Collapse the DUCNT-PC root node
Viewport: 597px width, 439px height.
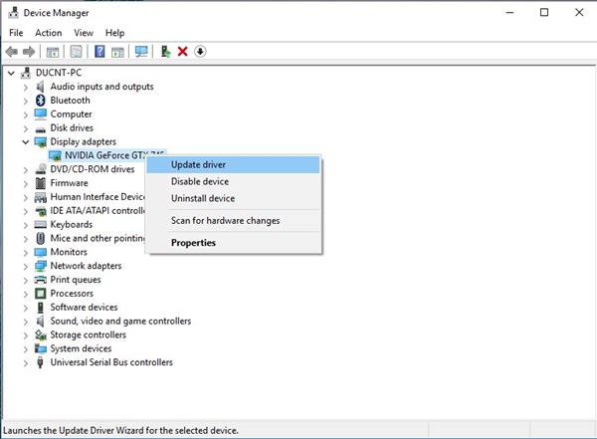coord(12,73)
